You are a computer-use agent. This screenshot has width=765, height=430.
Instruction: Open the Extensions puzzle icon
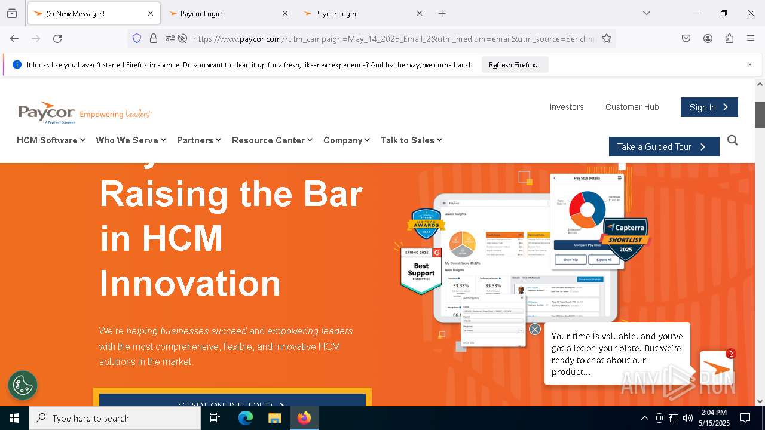click(x=729, y=39)
